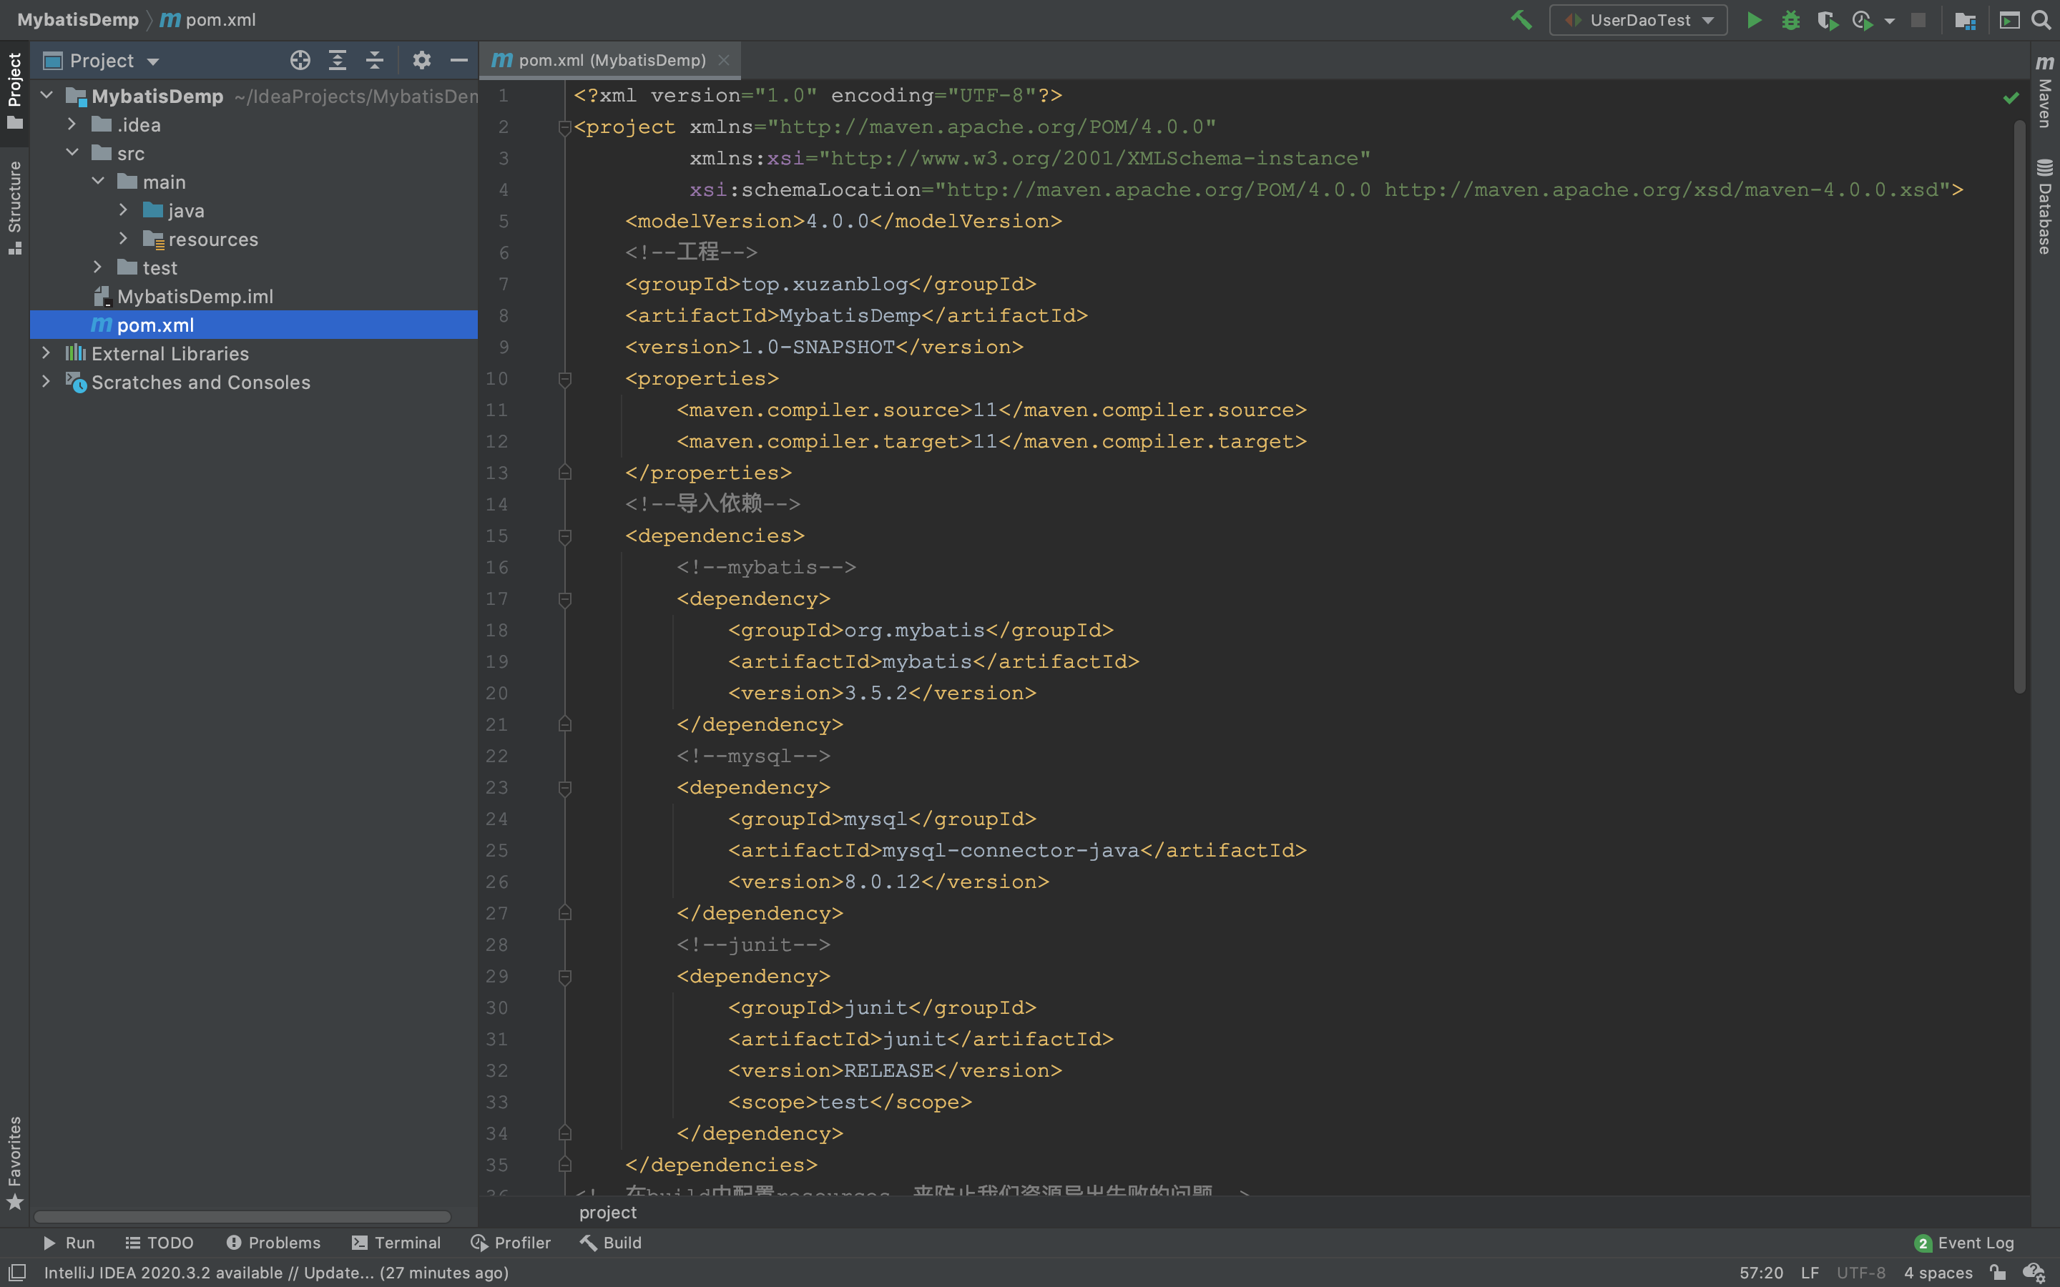The height and width of the screenshot is (1287, 2060).
Task: Run UserDaoTest with the green play icon
Action: [1754, 19]
